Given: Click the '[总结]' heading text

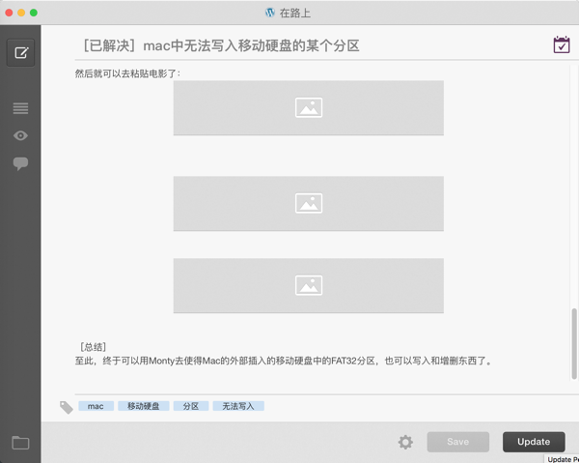Looking at the screenshot, I should click(93, 347).
